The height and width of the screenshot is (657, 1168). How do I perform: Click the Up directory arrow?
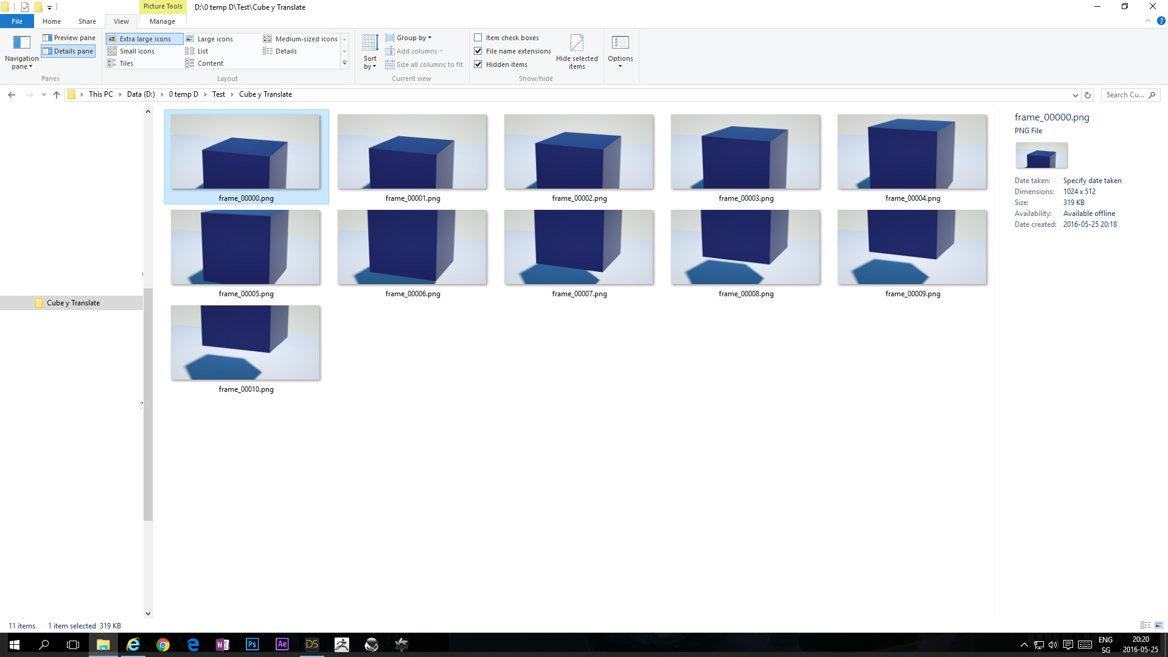click(x=57, y=95)
